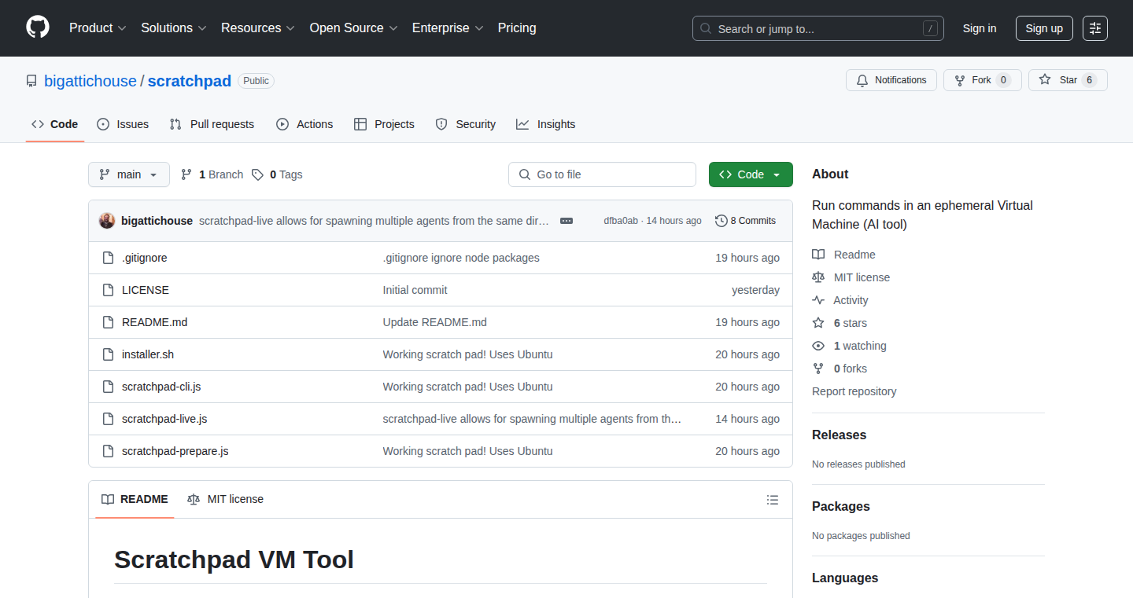Select the Code repository tab
The width and height of the screenshot is (1133, 598).
pos(55,124)
